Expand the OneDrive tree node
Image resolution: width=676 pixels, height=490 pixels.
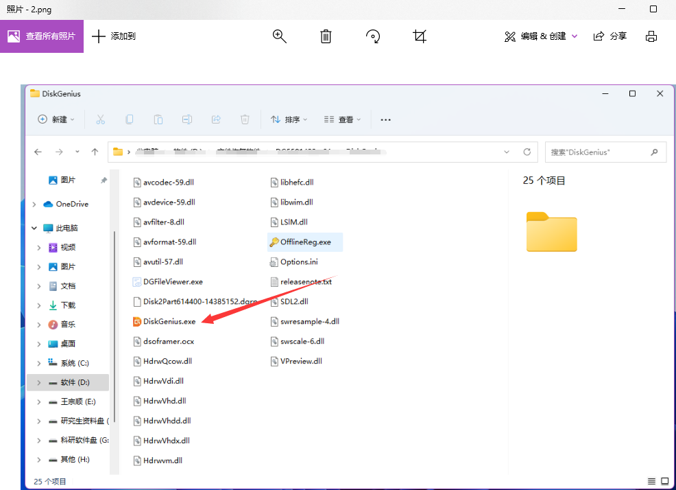[34, 205]
